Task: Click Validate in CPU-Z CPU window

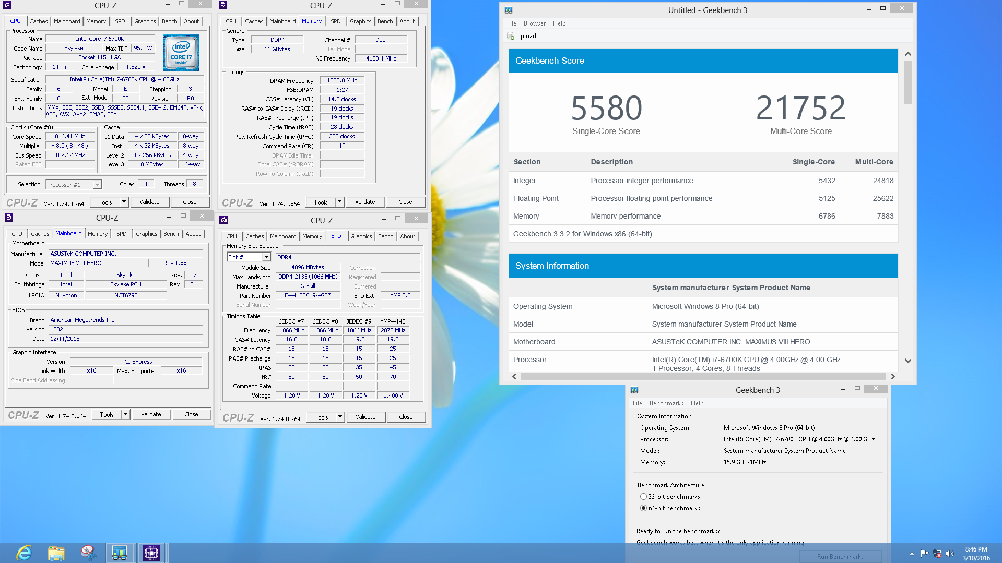Action: [149, 202]
